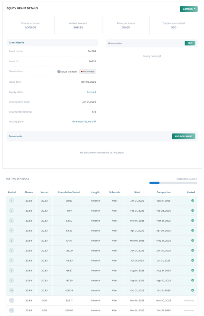Click the period 8 number badge
The image size is (204, 316).
pos(11,271)
